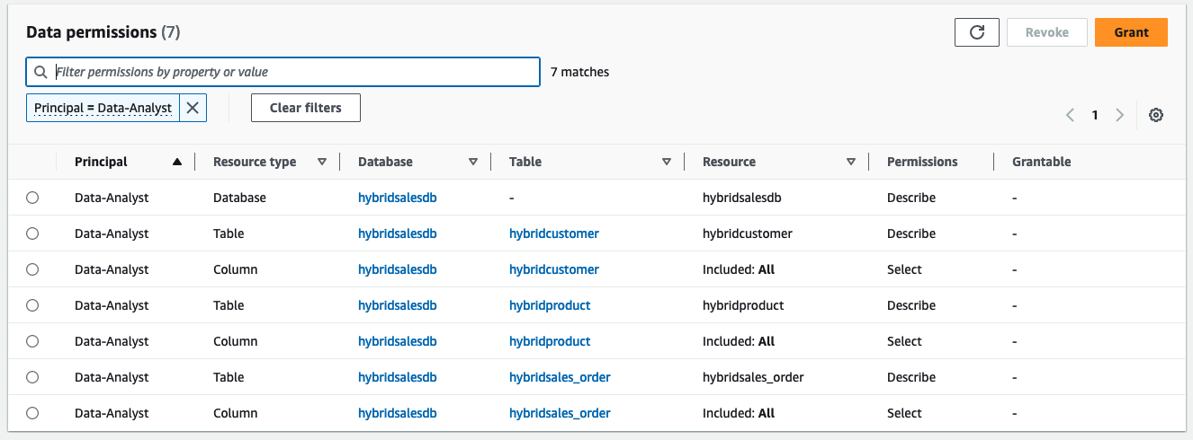Sort by Resource column arrow
Viewport: 1193px width, 440px height.
tap(850, 163)
